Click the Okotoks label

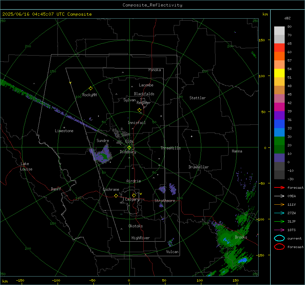click(136, 226)
